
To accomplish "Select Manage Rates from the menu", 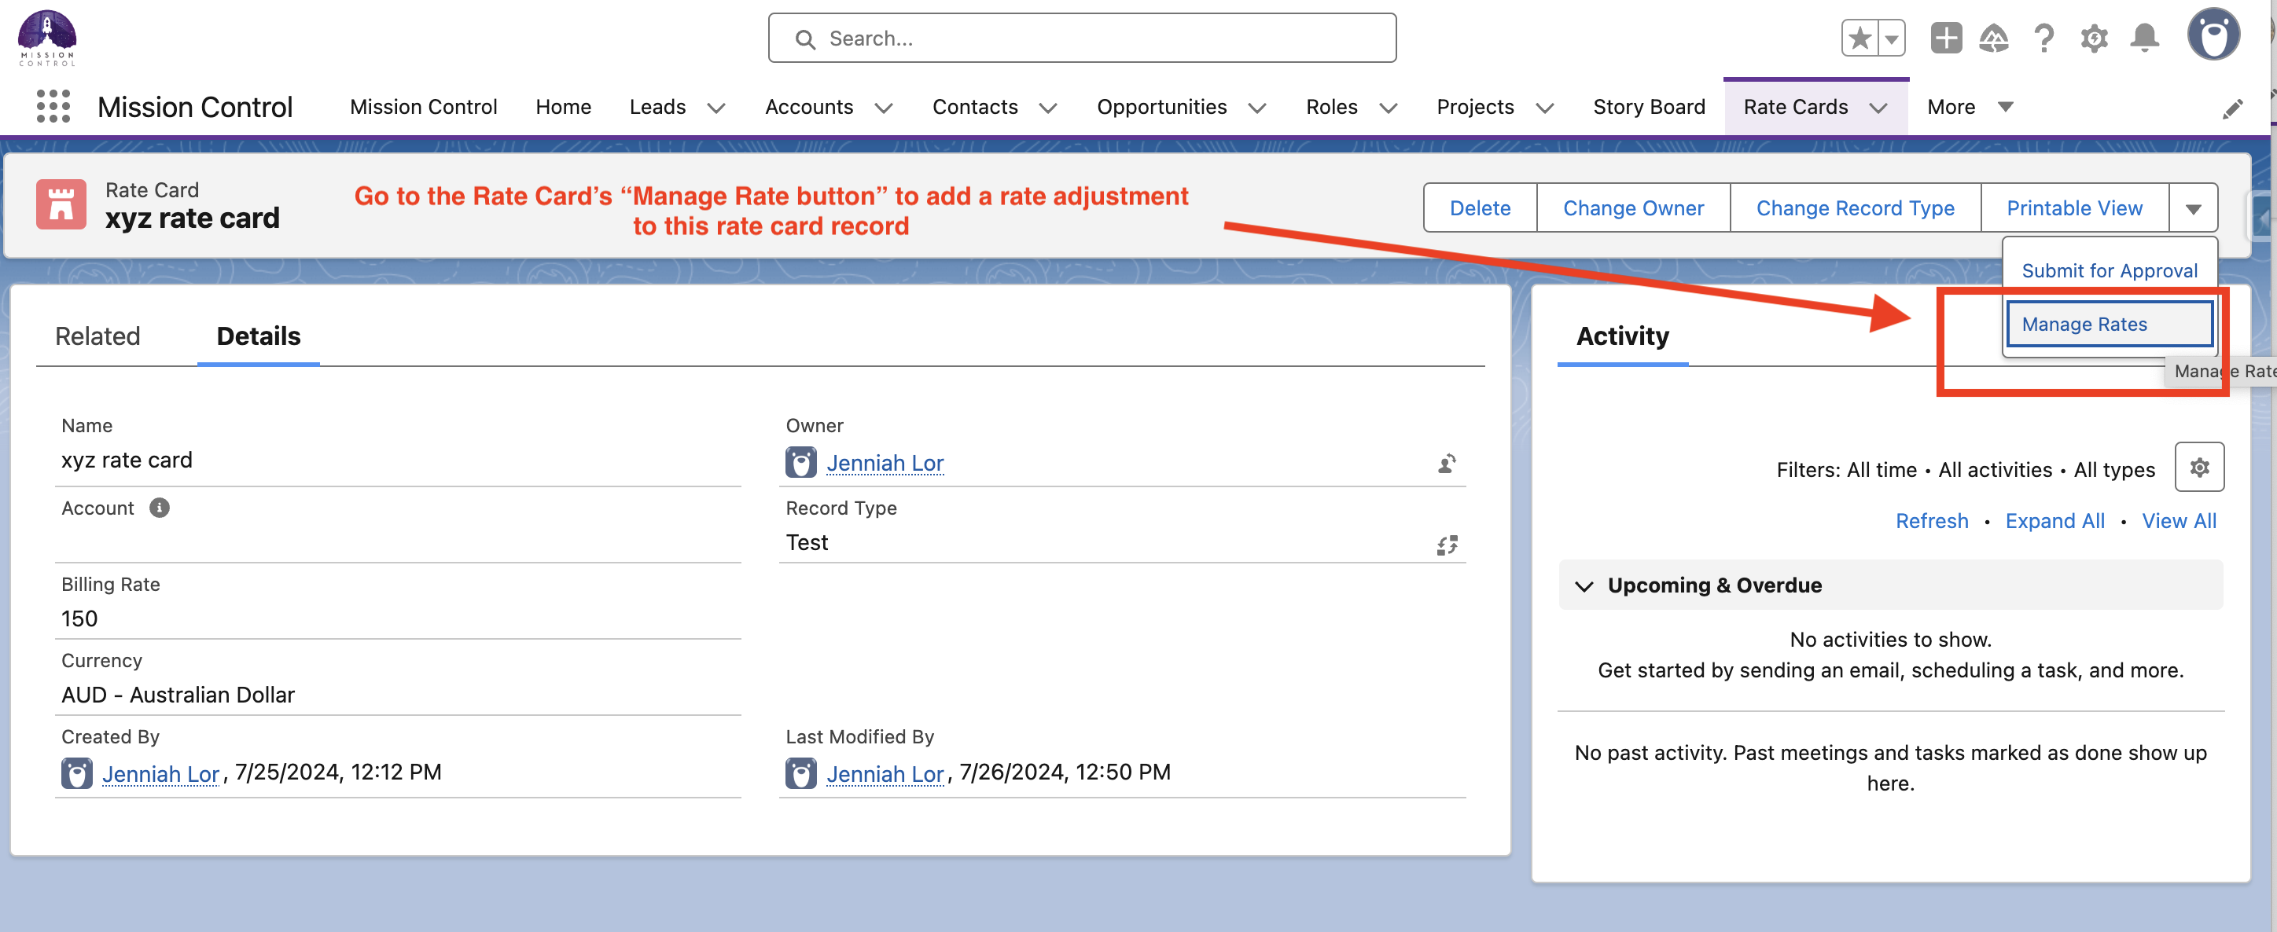I will [2110, 325].
